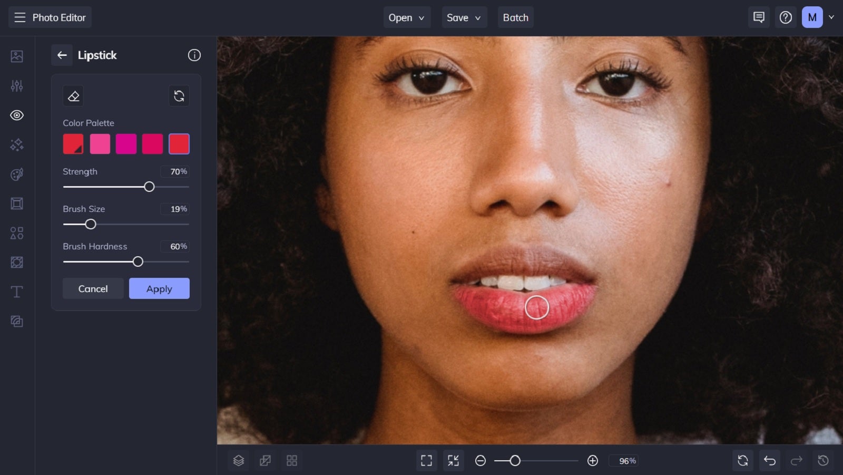This screenshot has height=475, width=843.
Task: Select the AI Effects sparkles icon
Action: click(x=16, y=144)
